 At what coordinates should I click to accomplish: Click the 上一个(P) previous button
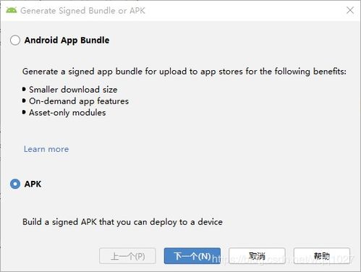(127, 256)
